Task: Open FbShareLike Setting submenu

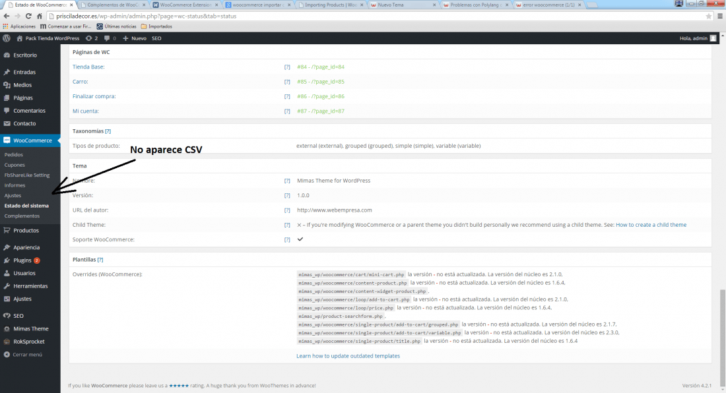Action: 27,175
